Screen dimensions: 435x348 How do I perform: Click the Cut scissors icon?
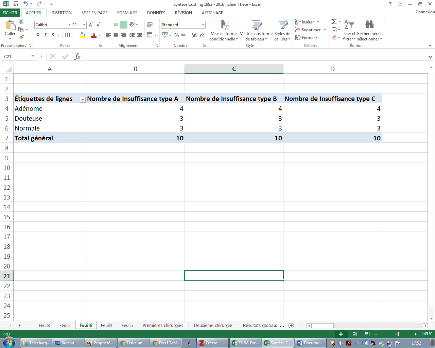click(x=21, y=22)
